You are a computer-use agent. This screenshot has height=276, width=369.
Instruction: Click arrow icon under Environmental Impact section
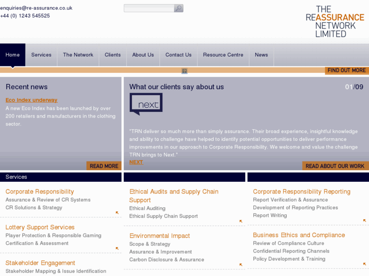pyautogui.click(x=241, y=264)
